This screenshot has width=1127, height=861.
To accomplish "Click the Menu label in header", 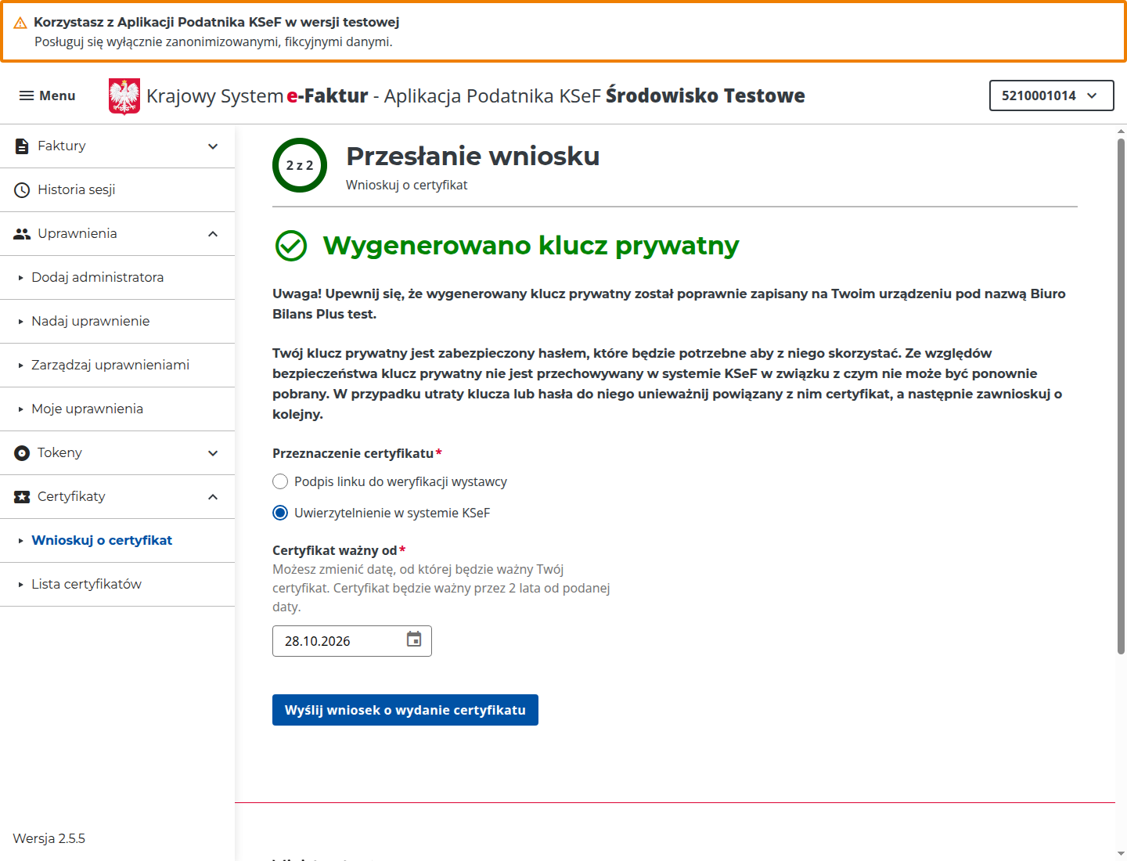I will (x=57, y=95).
